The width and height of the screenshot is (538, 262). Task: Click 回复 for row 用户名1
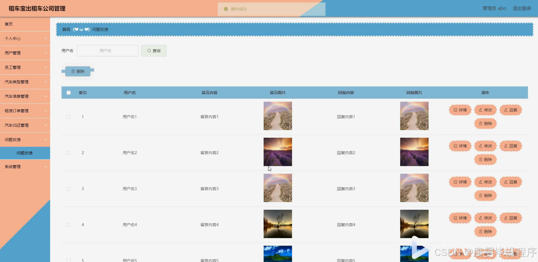pyautogui.click(x=511, y=110)
